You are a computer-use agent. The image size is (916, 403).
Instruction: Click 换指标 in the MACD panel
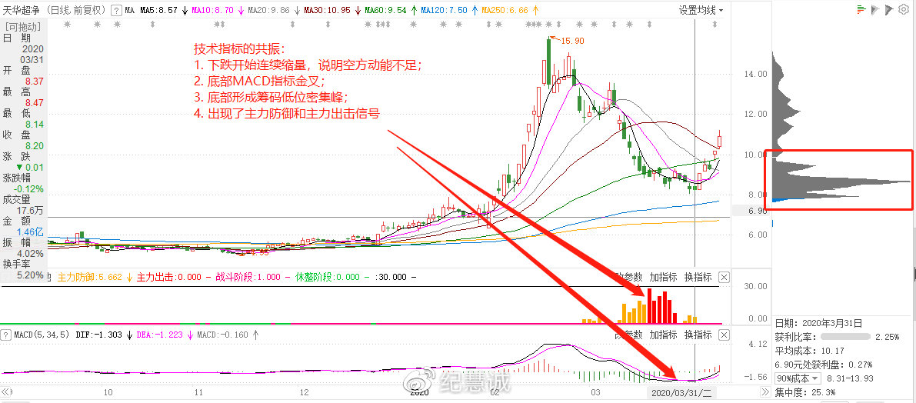tap(698, 335)
